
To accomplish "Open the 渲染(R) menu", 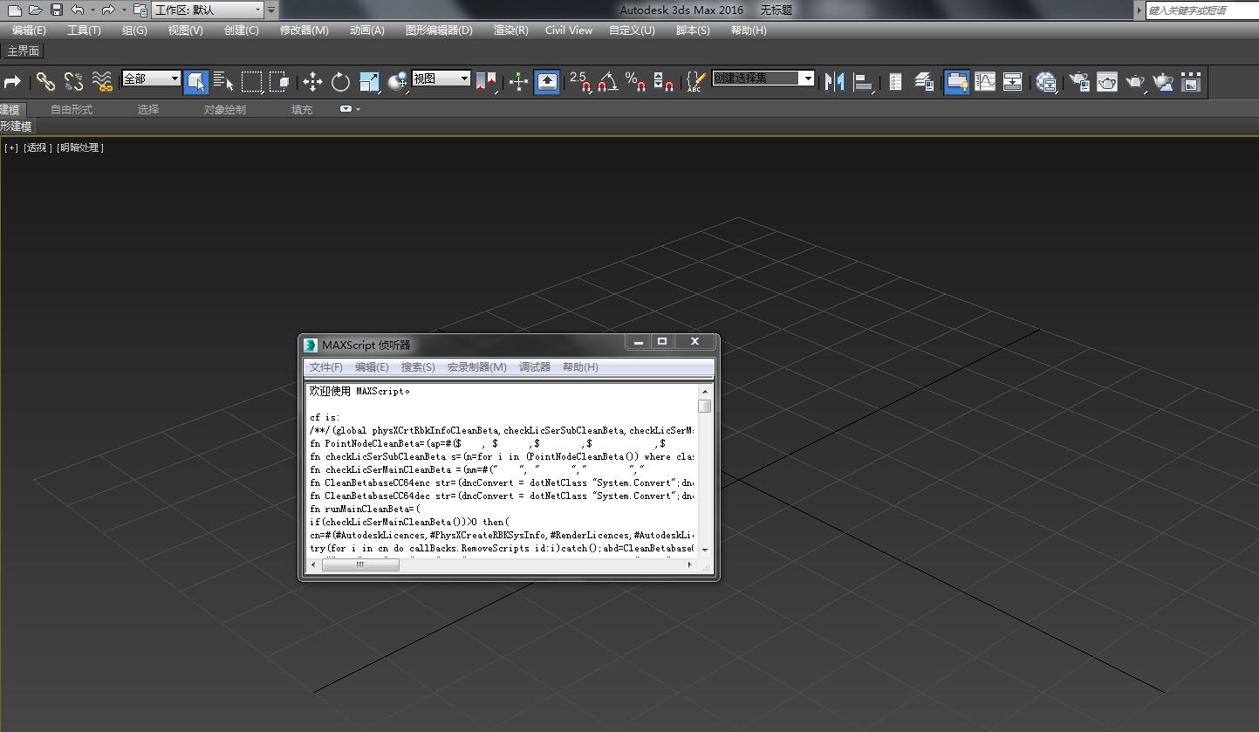I will click(510, 30).
